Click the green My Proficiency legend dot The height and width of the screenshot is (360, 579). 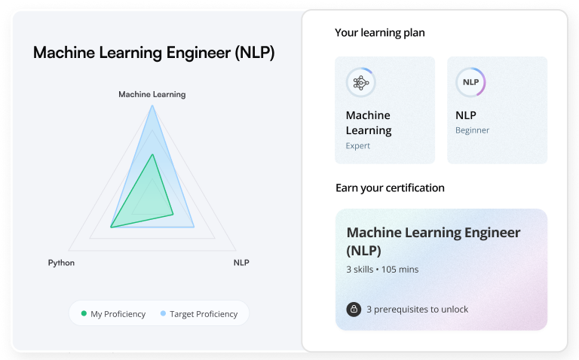84,313
